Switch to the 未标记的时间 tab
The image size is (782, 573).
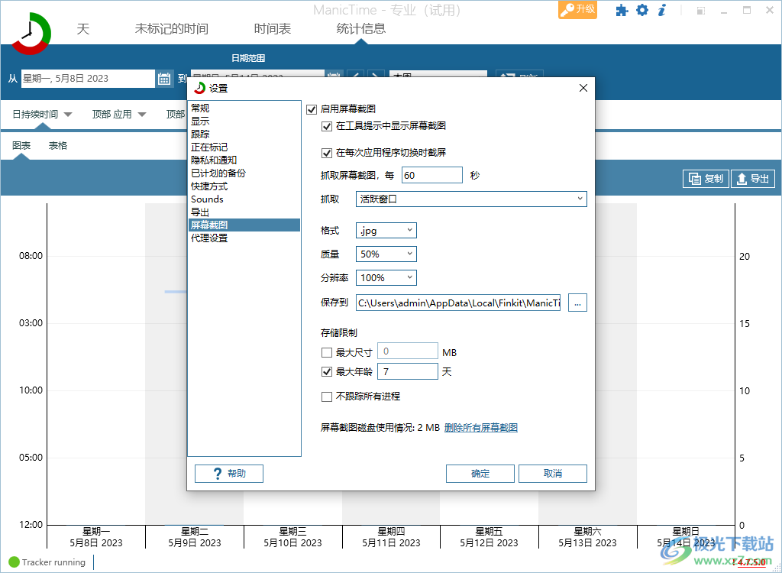click(x=172, y=29)
